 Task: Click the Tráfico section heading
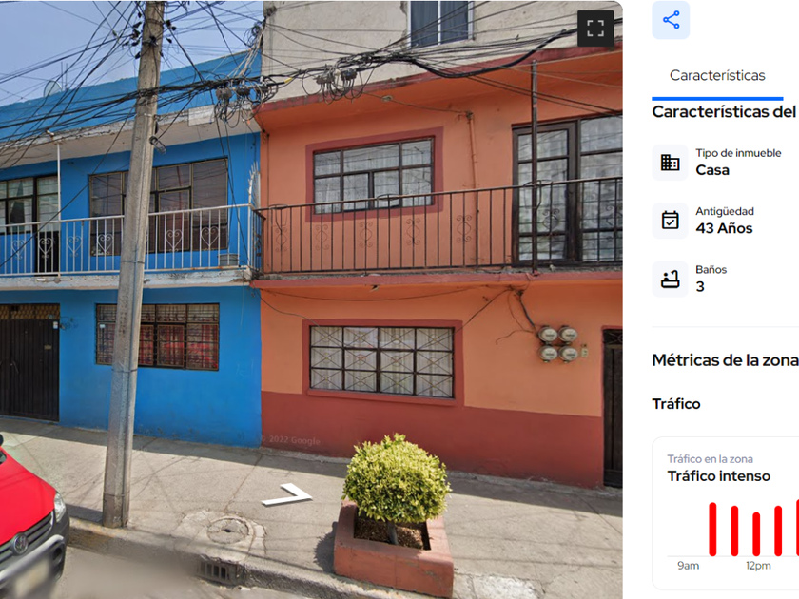[676, 403]
